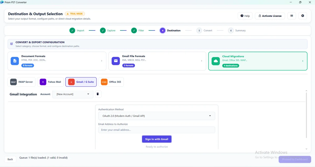Click the Back button
Image resolution: width=315 pixels, height=167 pixels.
click(x=10, y=159)
